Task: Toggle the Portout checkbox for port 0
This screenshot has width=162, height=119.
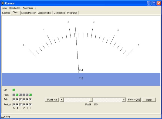Action: tap(31, 104)
